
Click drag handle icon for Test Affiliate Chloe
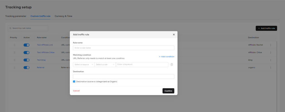point(14,52)
